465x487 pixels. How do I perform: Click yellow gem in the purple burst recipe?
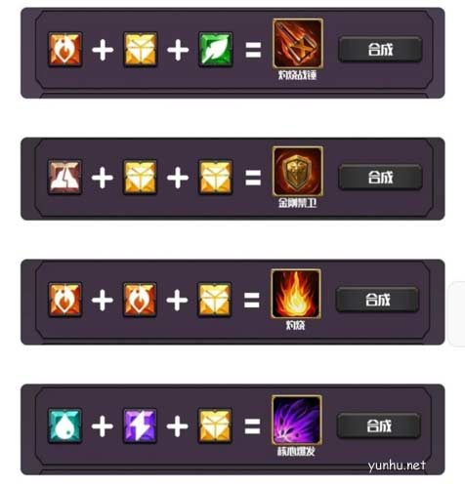point(215,426)
